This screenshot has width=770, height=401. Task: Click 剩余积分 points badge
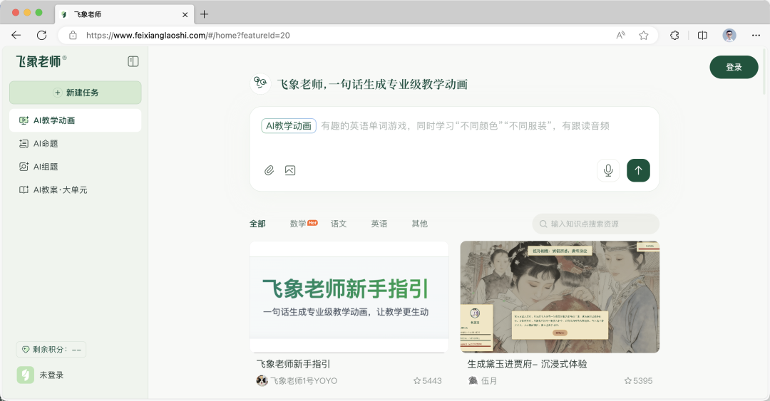pyautogui.click(x=51, y=350)
